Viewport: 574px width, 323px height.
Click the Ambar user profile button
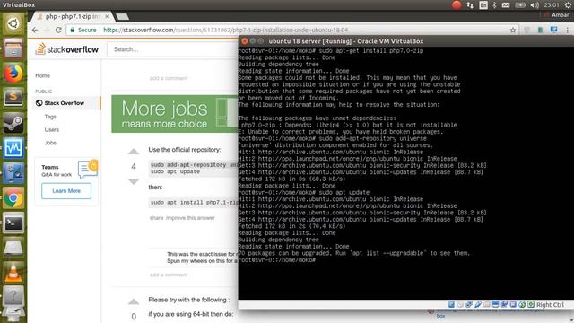[556, 15]
